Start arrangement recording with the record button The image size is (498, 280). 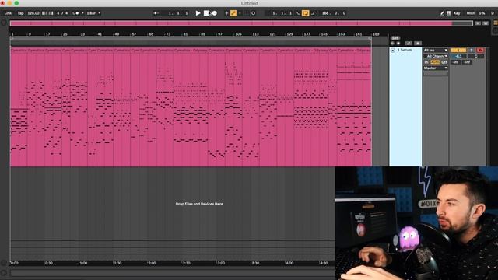tap(215, 13)
